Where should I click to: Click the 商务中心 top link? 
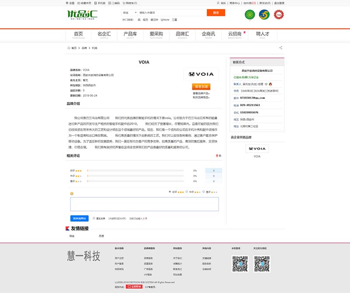point(234,3)
